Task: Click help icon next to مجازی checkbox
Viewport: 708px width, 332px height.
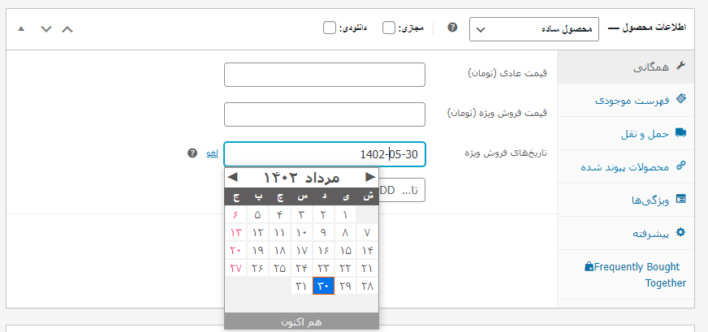Action: click(x=452, y=28)
